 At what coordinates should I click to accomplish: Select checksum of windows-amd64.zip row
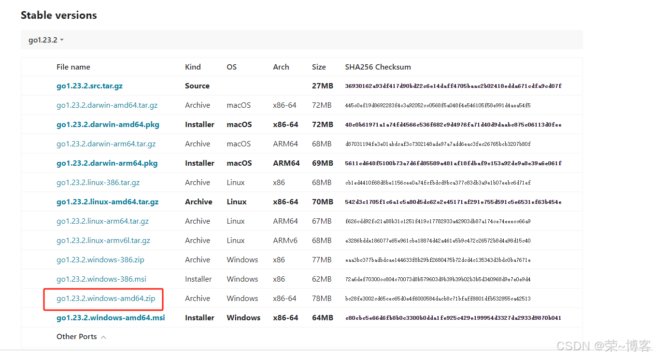pyautogui.click(x=438, y=299)
